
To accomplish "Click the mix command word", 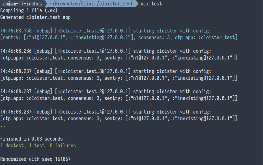I will point(145,4).
